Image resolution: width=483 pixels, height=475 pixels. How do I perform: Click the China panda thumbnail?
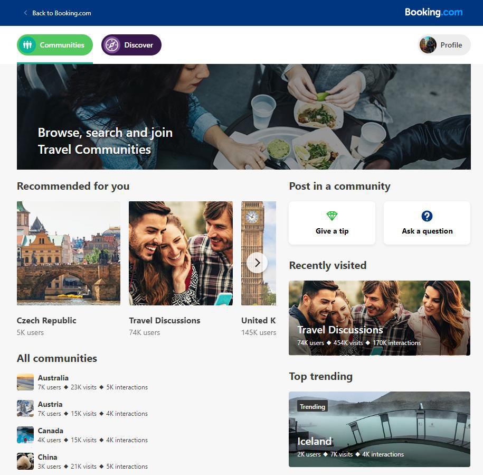25,461
